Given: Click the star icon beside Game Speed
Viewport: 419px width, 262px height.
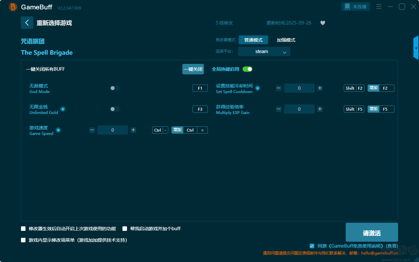Looking at the screenshot, I should tap(58, 130).
